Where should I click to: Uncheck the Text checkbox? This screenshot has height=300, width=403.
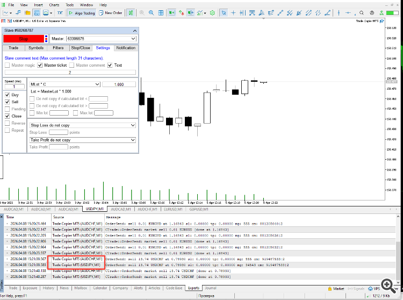point(110,65)
